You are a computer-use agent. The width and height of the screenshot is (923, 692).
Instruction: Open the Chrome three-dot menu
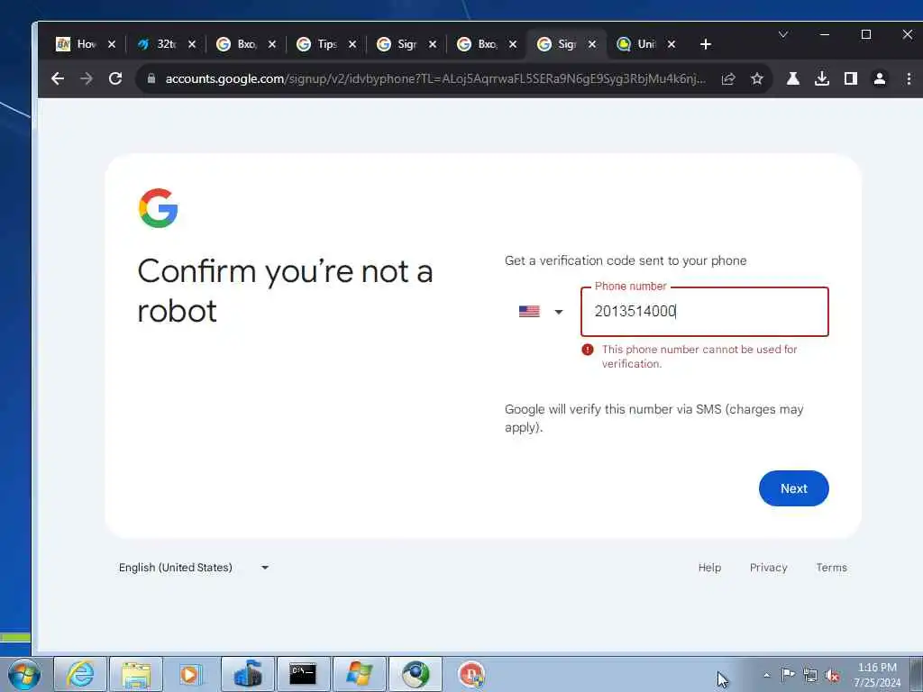[x=909, y=78]
